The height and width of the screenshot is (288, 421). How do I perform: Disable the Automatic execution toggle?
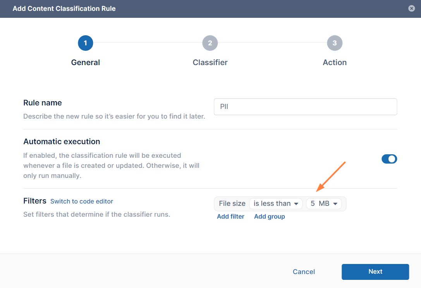click(x=389, y=159)
